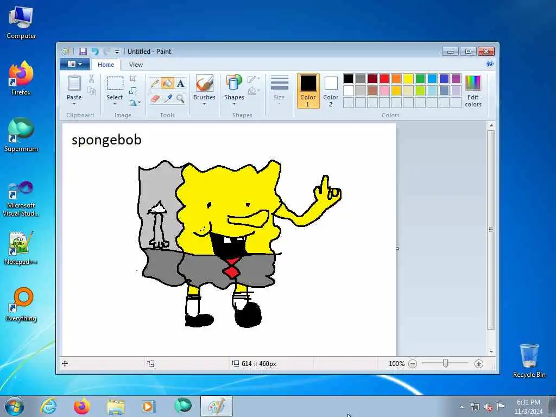Viewport: 556px width, 417px height.
Task: Click the Everything desktop shortcut
Action: point(21,304)
